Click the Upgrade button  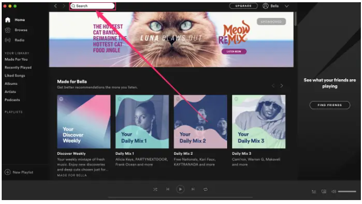tap(244, 6)
